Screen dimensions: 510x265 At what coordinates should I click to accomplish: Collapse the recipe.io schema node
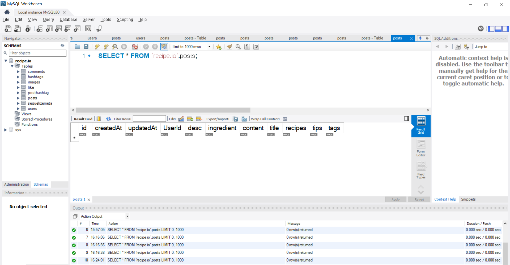point(6,61)
